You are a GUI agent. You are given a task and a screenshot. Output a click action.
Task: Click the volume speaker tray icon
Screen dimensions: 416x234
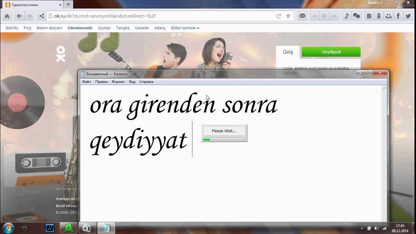(x=377, y=228)
